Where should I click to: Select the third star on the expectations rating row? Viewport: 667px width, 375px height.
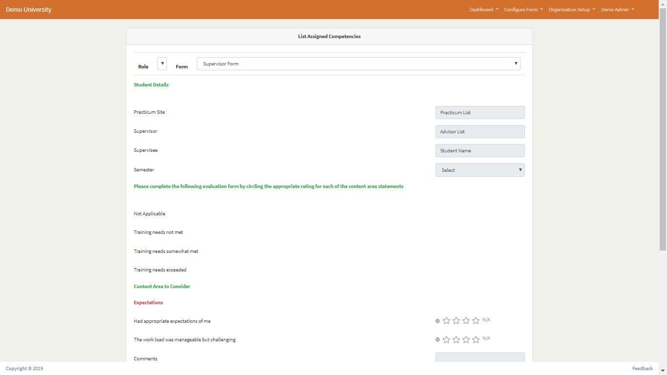[466, 321]
